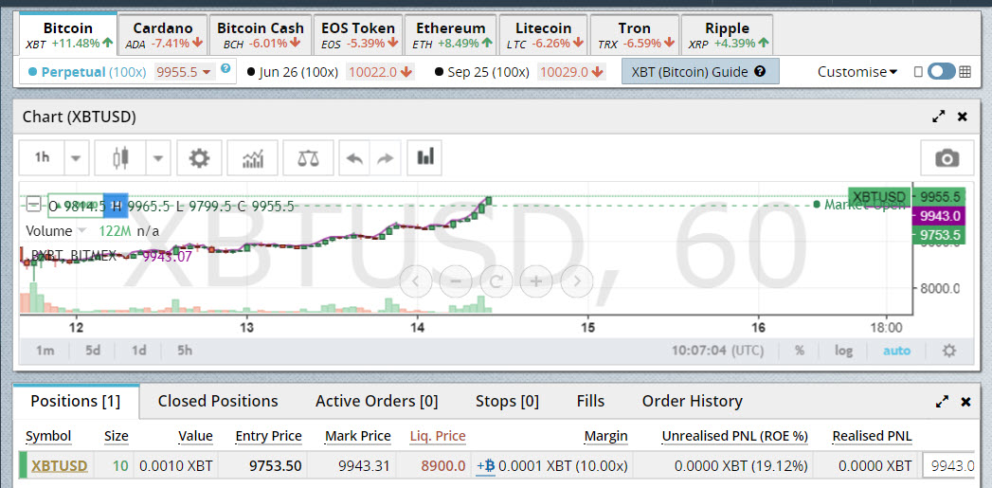This screenshot has width=992, height=488.
Task: Undo last chart action
Action: tap(354, 157)
